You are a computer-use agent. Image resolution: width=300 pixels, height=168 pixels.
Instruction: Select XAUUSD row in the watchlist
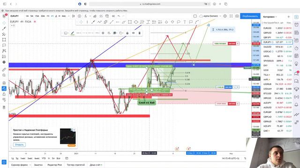coord(277,47)
